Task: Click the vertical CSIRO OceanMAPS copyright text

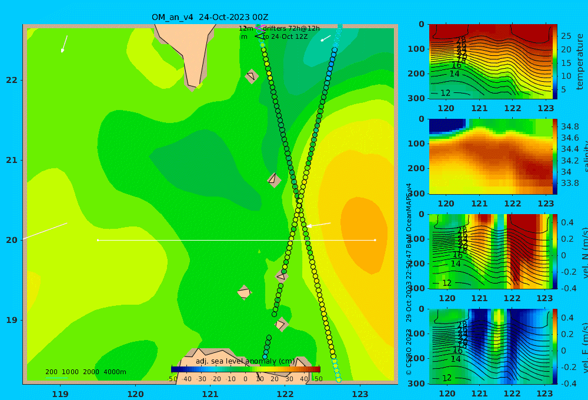Action: 409,279
